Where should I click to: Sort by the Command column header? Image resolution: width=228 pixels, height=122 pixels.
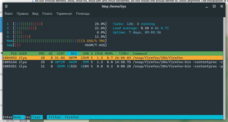click(140, 53)
